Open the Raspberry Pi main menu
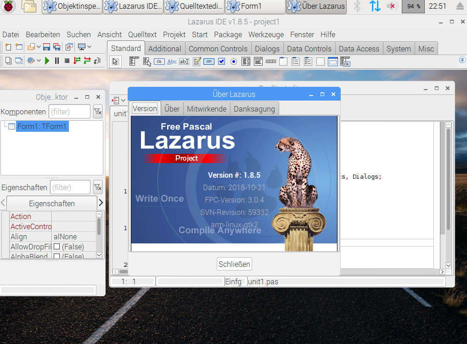The height and width of the screenshot is (344, 467). [x=8, y=6]
